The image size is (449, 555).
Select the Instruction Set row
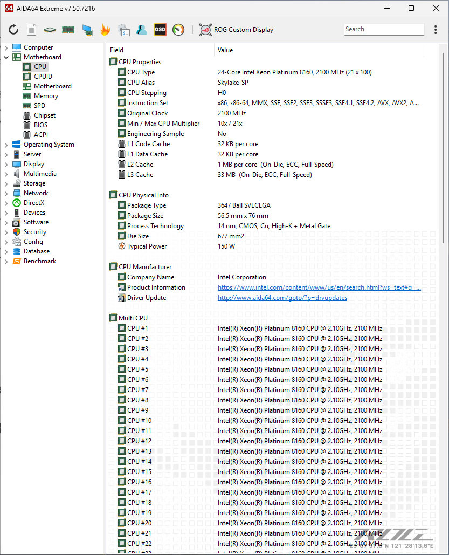click(x=272, y=103)
